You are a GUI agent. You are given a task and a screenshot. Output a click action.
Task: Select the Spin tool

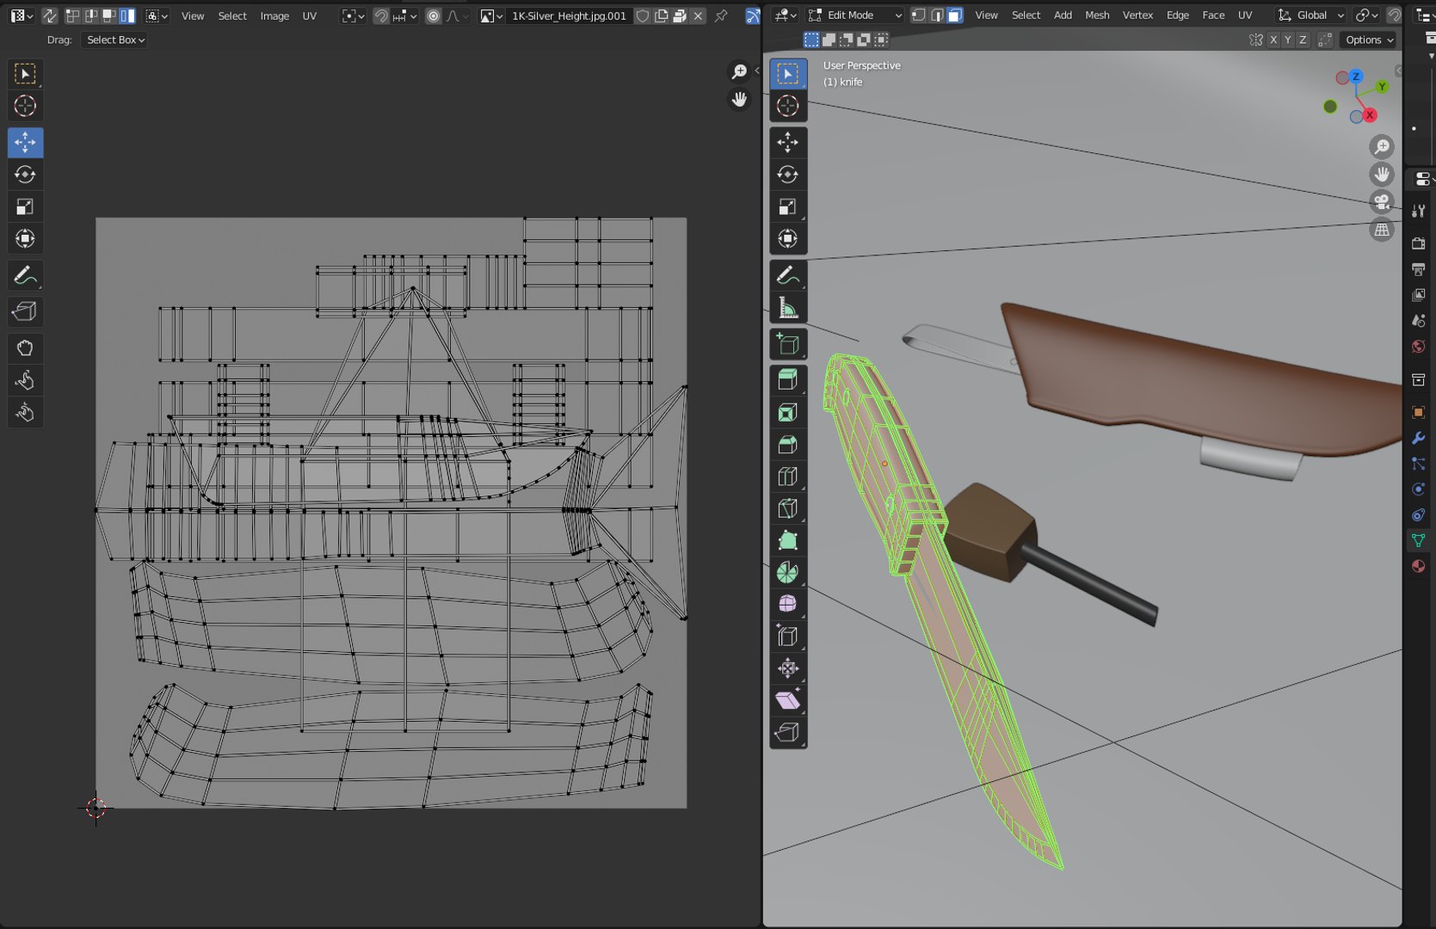(x=787, y=572)
